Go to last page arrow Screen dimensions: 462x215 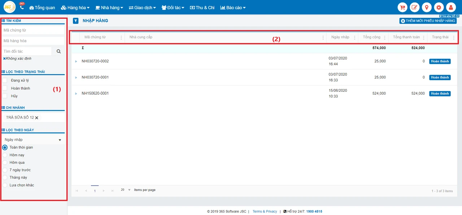[113, 190]
